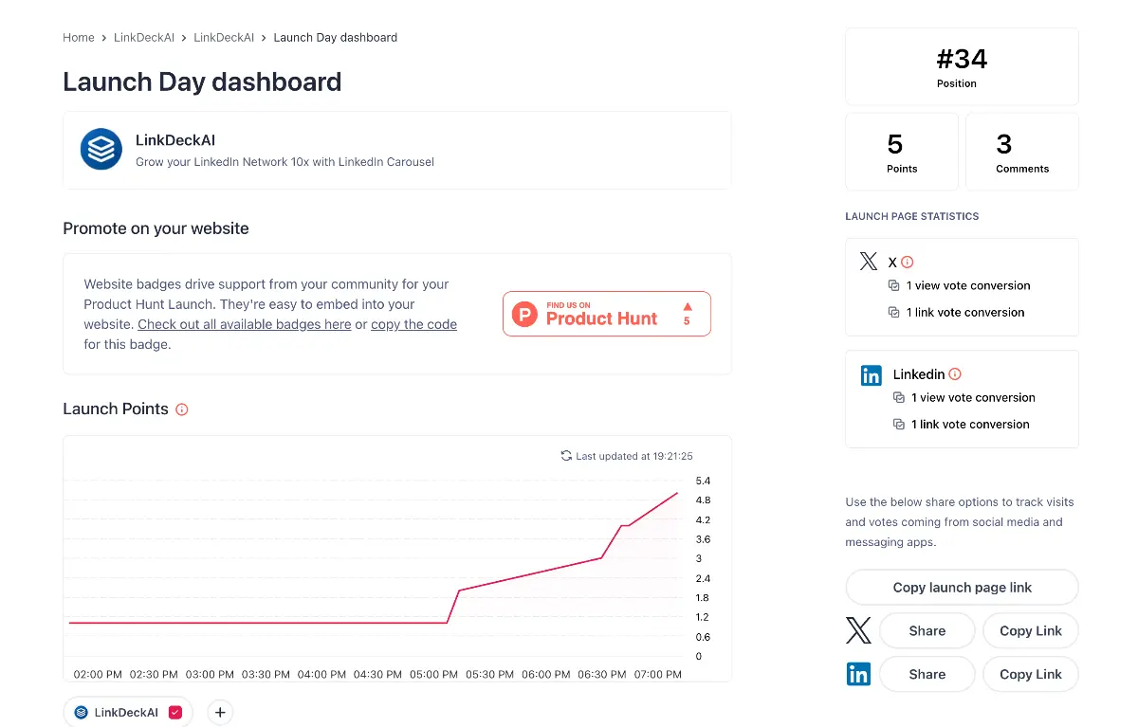The height and width of the screenshot is (727, 1138).
Task: Open the Check out all available badges link
Action: click(244, 324)
